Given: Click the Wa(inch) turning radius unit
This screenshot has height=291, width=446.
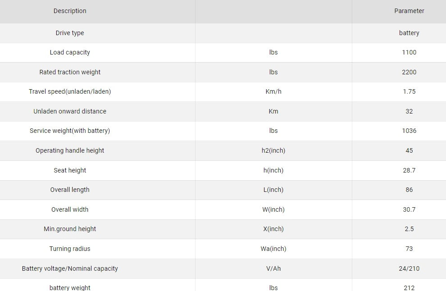Looking at the screenshot, I should pos(273,249).
